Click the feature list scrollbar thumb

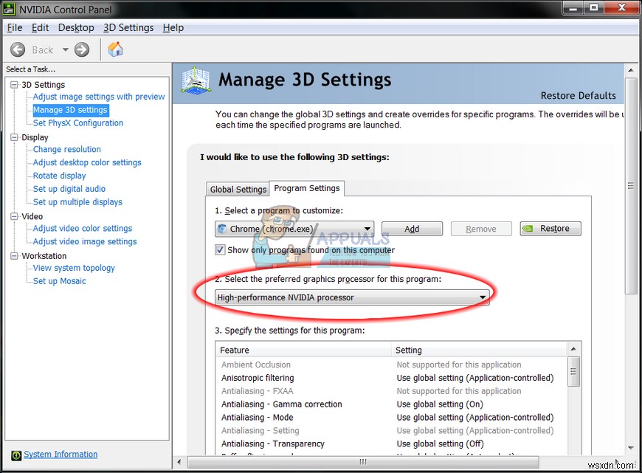click(573, 371)
